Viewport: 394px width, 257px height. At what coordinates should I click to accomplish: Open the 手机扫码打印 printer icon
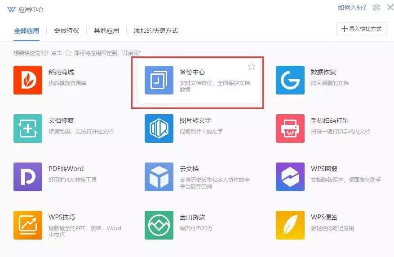tap(290, 128)
